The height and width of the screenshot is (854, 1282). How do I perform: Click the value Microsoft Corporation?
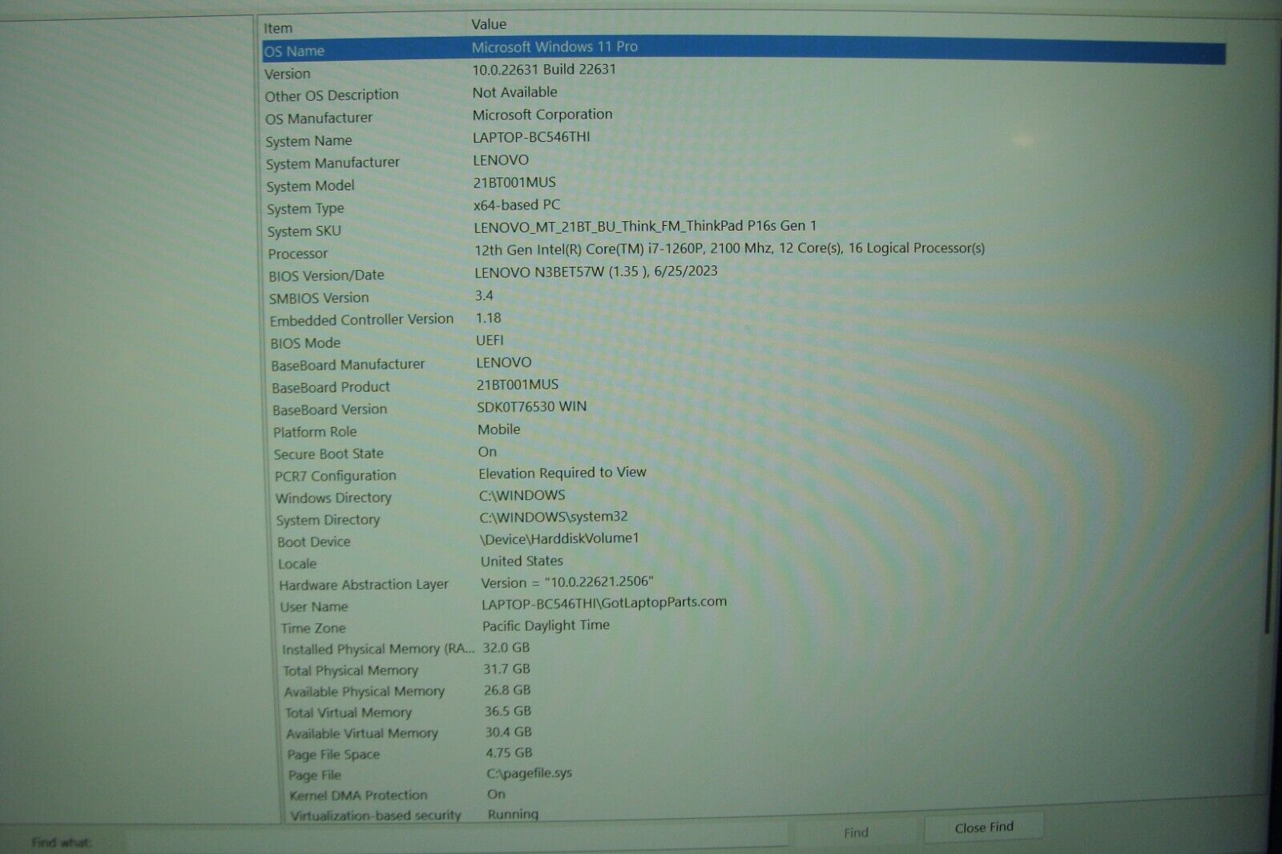coord(542,115)
